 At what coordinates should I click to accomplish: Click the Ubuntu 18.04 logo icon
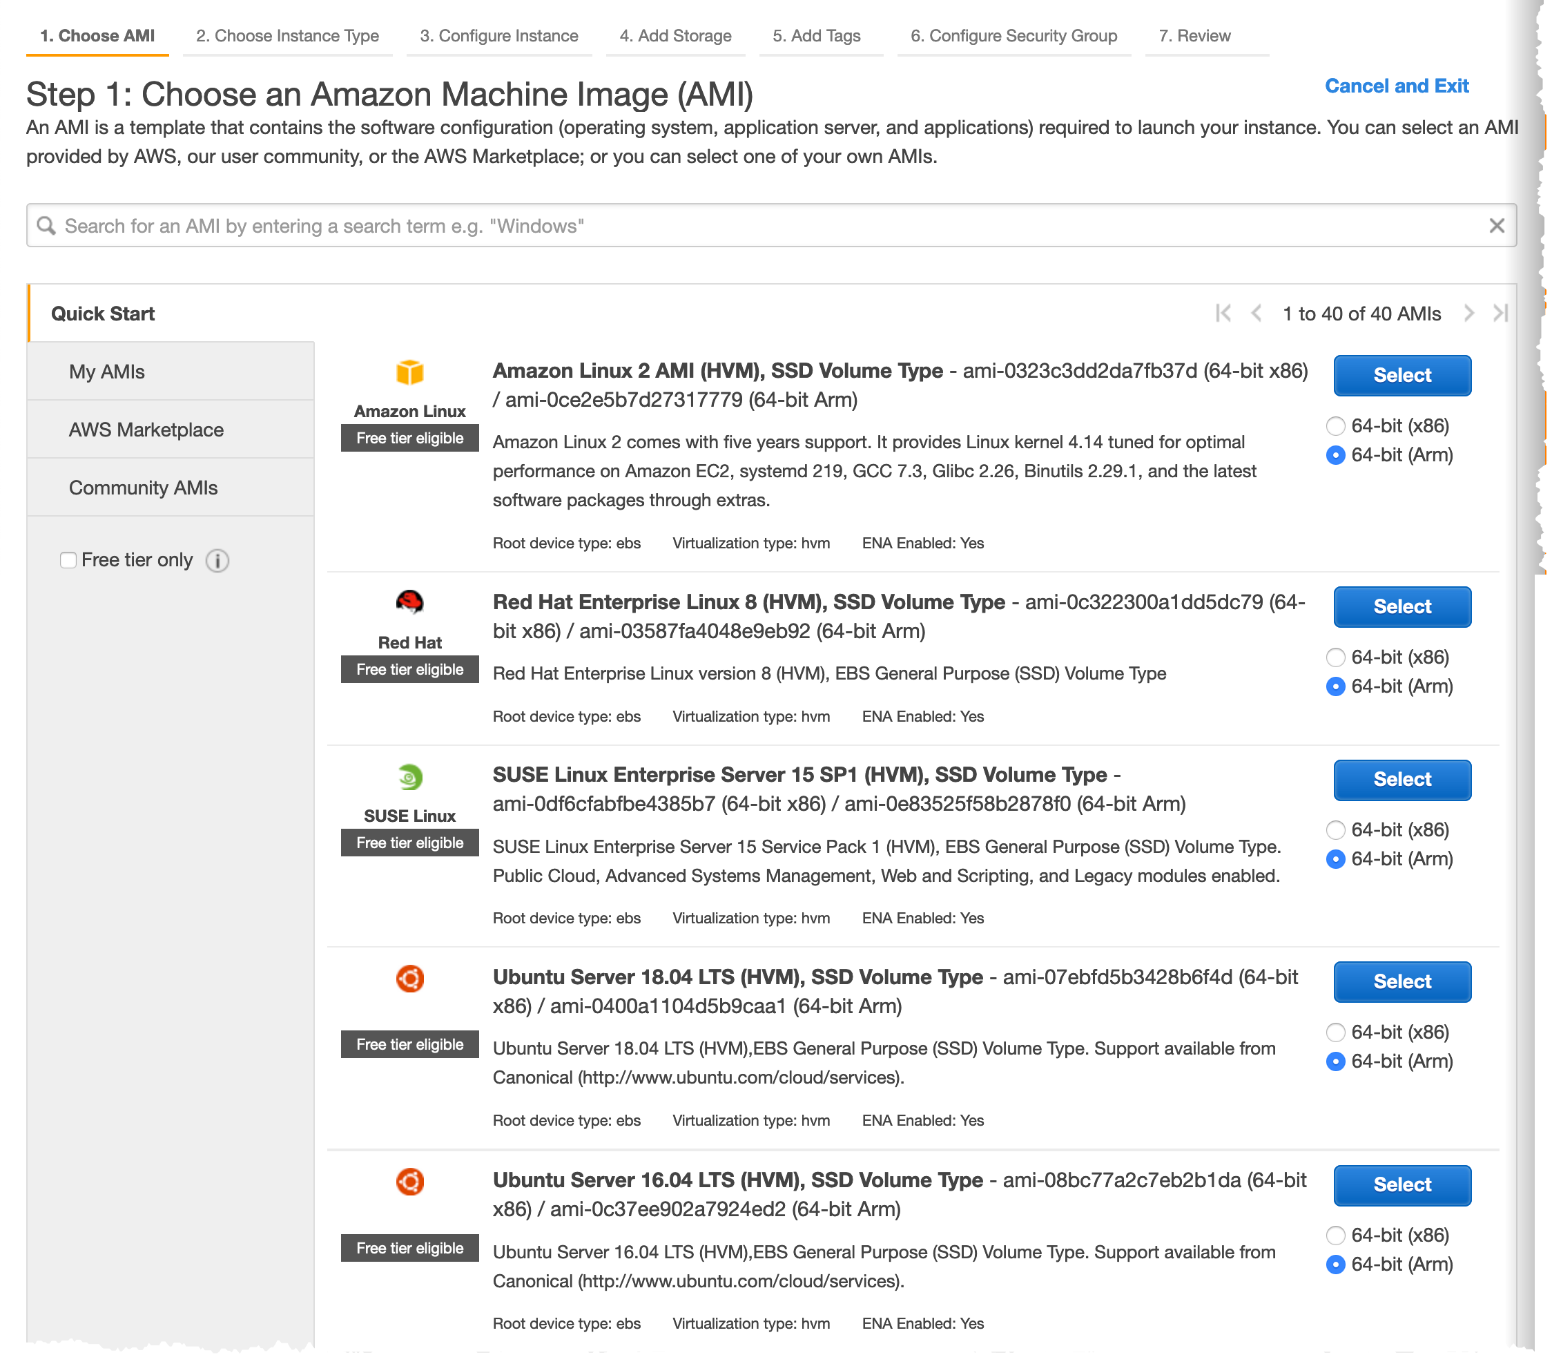pos(409,979)
